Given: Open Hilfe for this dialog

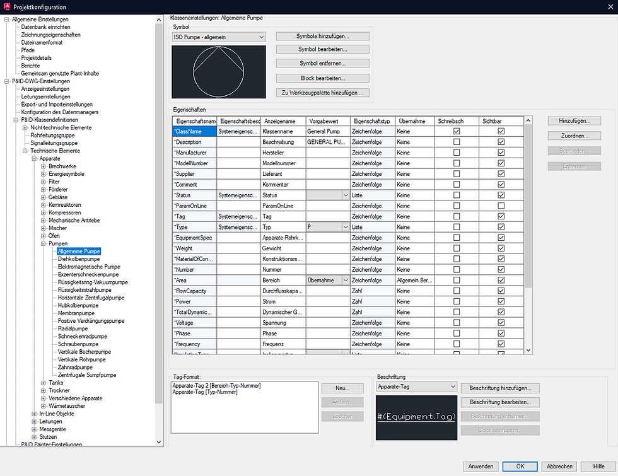Looking at the screenshot, I should (598, 467).
